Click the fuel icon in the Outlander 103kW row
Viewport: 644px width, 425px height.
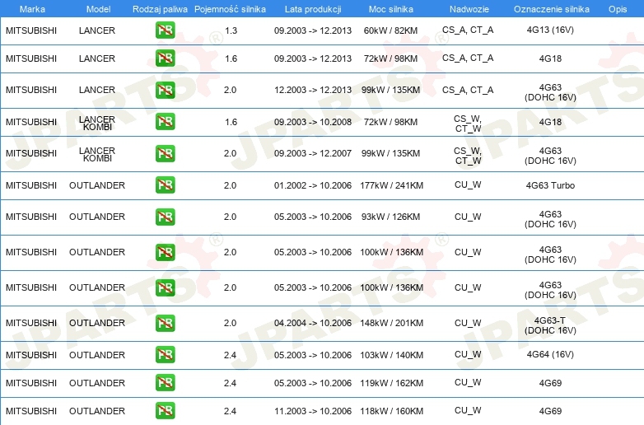click(x=165, y=354)
